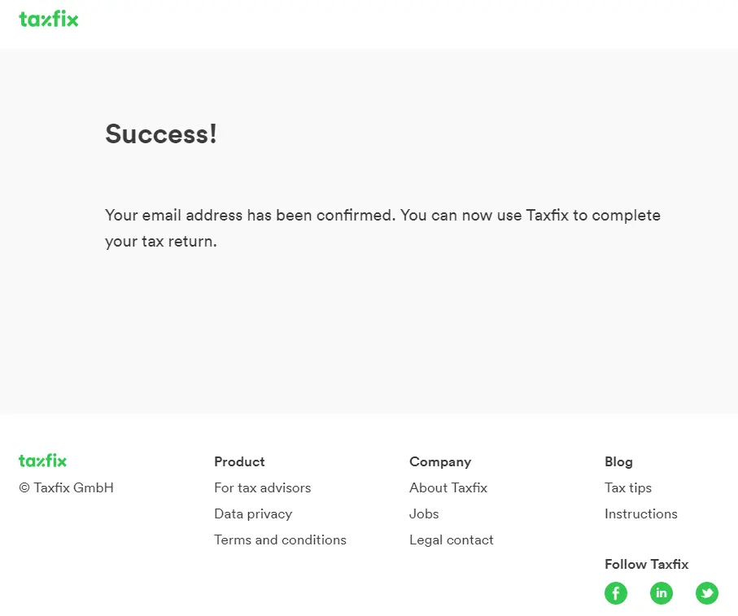Click the Product footer heading
Viewport: 738px width, 616px height.
coord(239,461)
